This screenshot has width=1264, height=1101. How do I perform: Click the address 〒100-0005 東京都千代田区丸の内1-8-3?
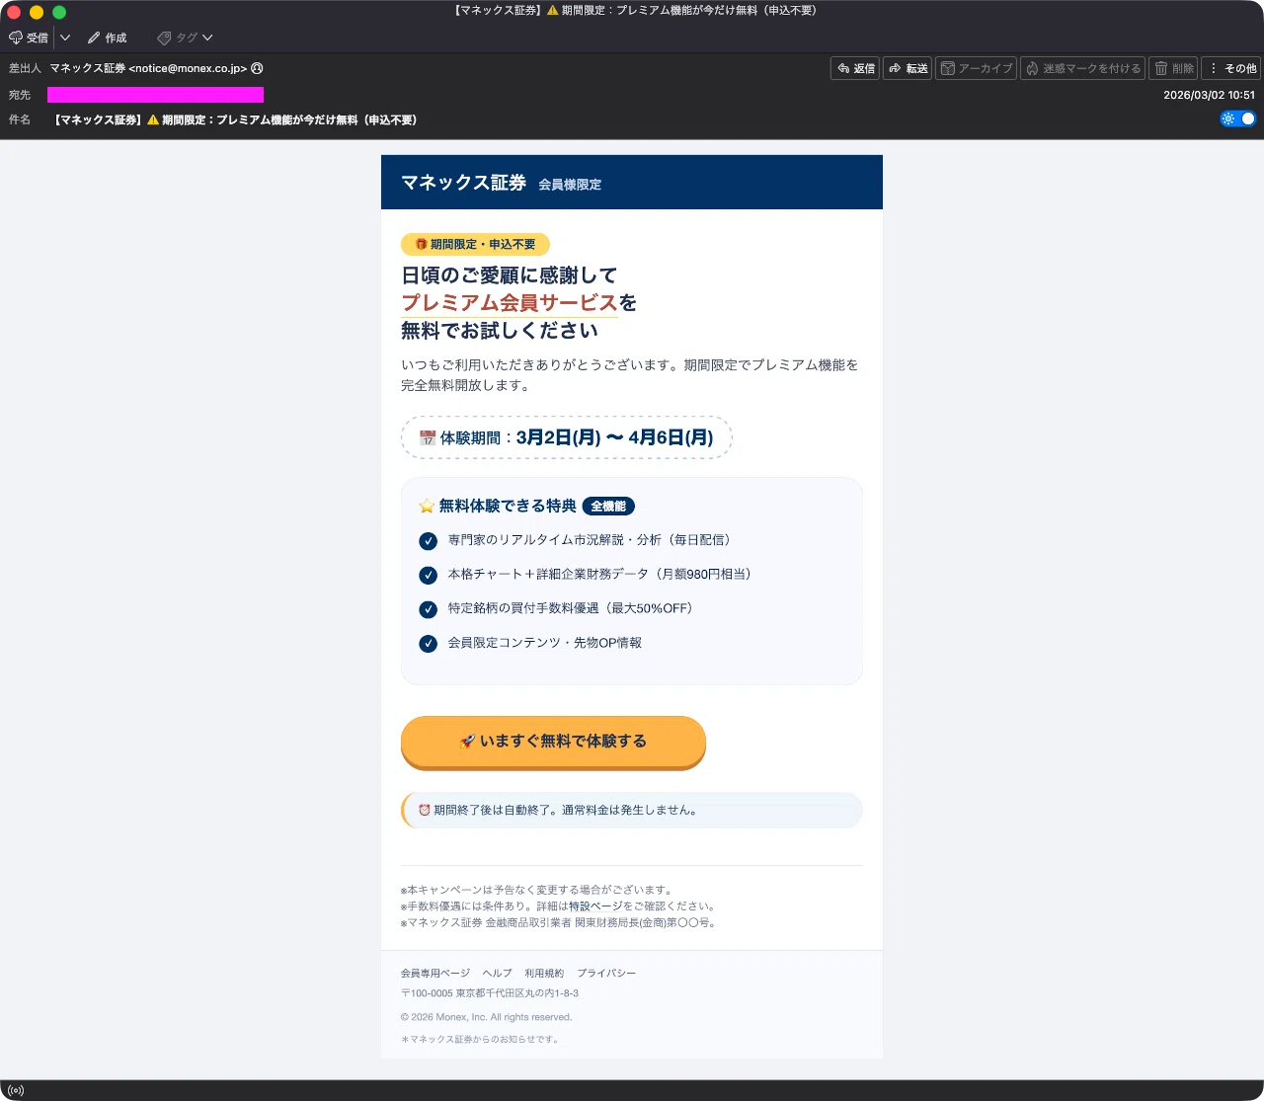[490, 993]
